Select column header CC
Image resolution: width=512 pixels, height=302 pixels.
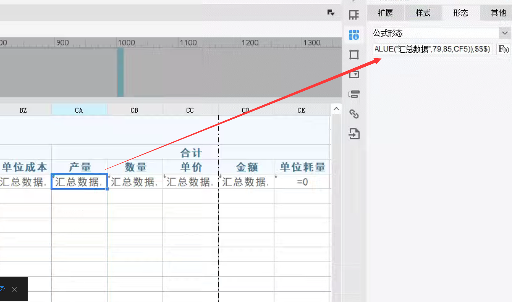tap(190, 110)
